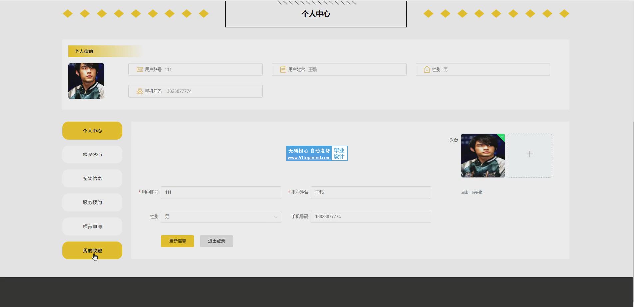Click the green checkmark on uploaded avatar
The image size is (634, 307).
pos(502,137)
